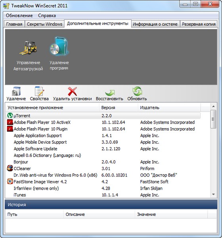Click the Описание column header

[x=99, y=214]
